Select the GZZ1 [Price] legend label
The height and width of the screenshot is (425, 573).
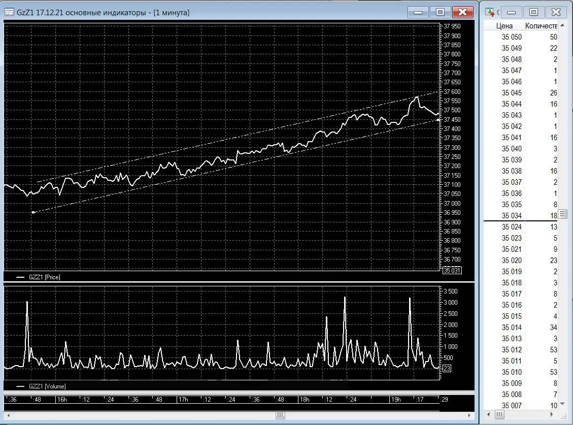[45, 277]
